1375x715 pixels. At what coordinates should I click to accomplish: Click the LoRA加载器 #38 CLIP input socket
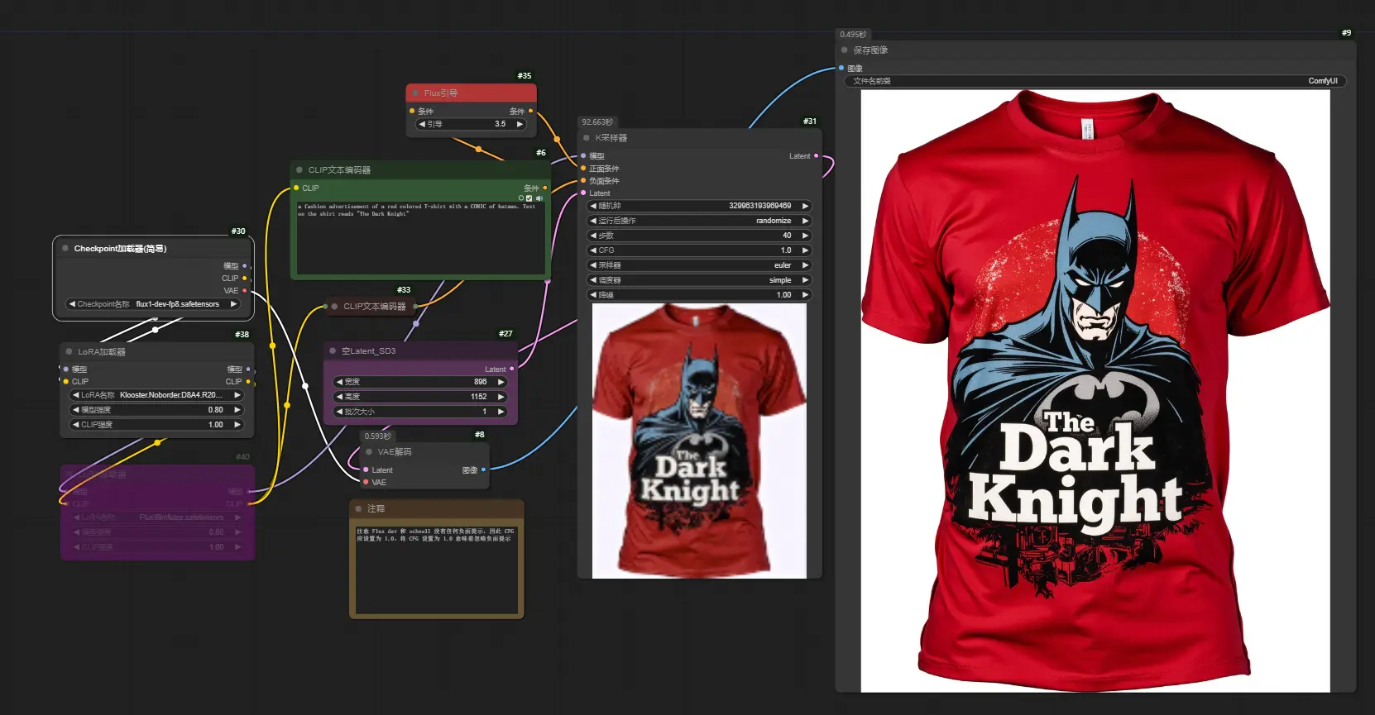tap(66, 382)
